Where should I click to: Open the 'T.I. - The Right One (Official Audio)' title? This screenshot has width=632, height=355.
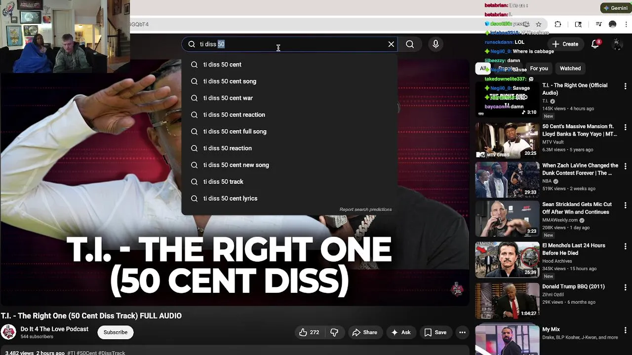pos(575,89)
